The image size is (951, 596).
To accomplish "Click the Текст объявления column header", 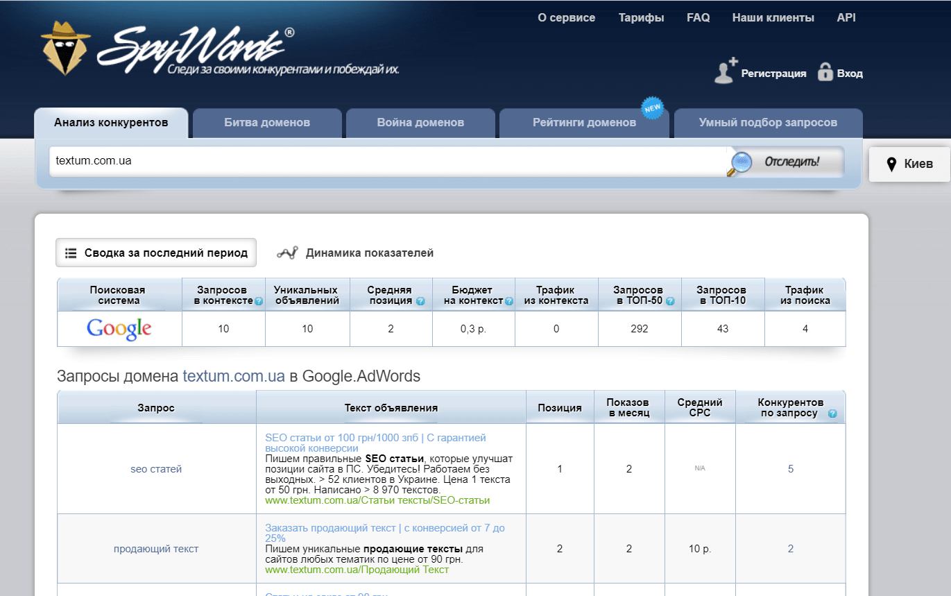I will coord(391,408).
